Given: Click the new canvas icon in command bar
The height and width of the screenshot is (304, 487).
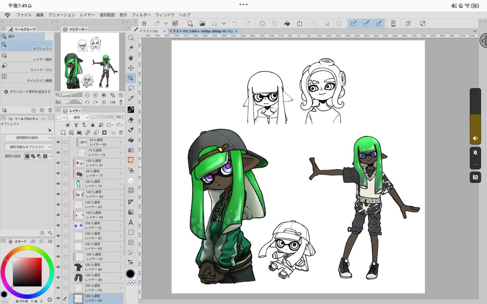Looking at the screenshot, I should point(190,24).
